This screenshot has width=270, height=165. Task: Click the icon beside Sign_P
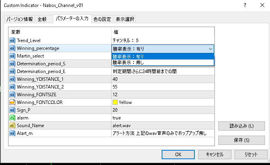click(12, 110)
